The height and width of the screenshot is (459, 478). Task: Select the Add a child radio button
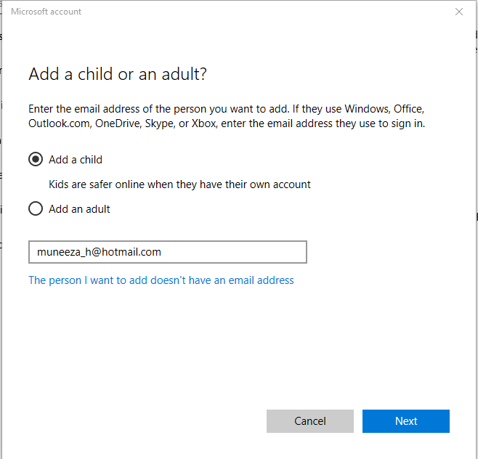[x=36, y=159]
